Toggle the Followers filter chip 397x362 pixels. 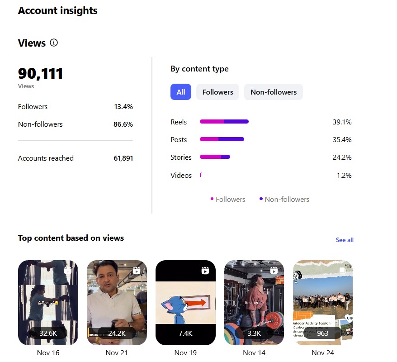click(x=217, y=92)
